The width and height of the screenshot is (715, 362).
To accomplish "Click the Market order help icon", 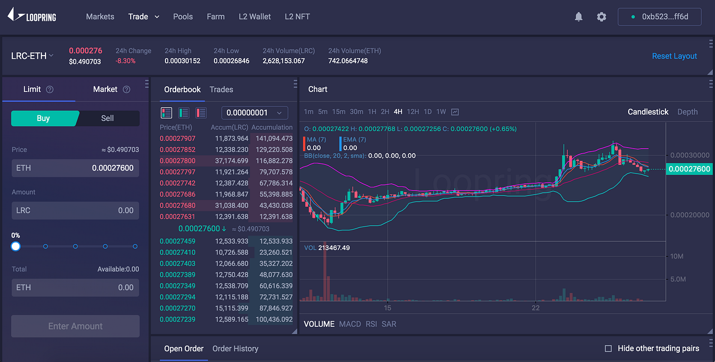I will pos(127,89).
